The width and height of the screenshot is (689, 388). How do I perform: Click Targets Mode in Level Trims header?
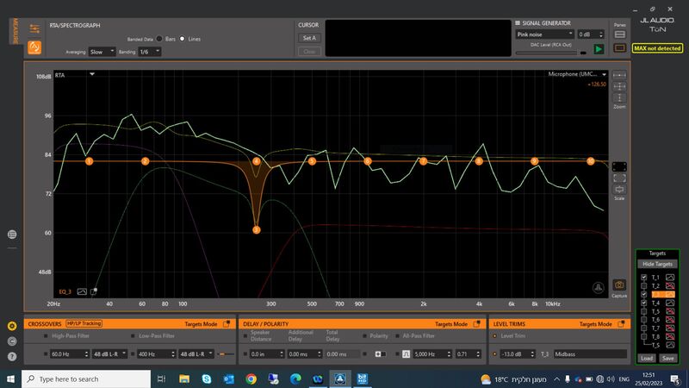pyautogui.click(x=595, y=324)
